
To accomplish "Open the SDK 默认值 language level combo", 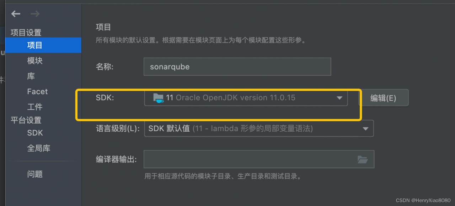I will click(259, 128).
